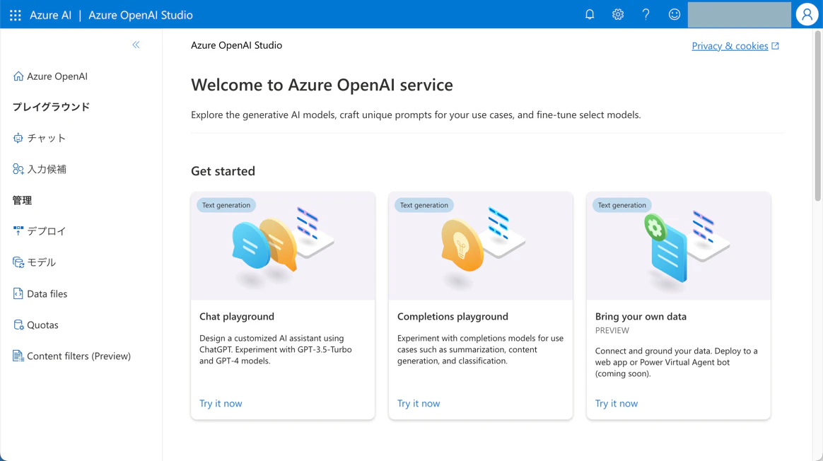Click Azure OpenAI Studio in the header
Screen dimensions: 823x461
[141, 16]
